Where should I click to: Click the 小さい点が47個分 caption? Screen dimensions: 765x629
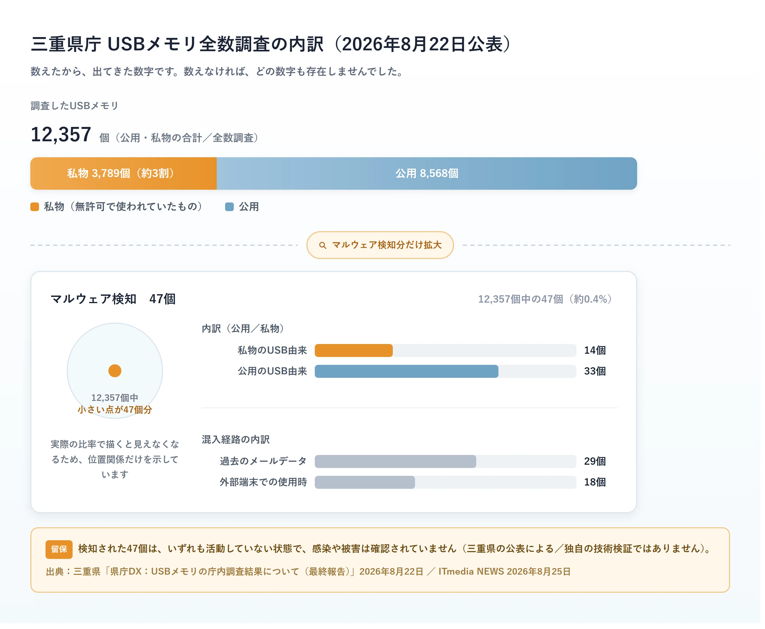tap(115, 409)
